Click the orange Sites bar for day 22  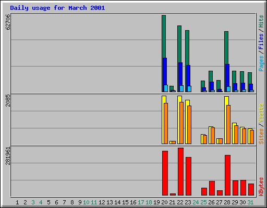(x=181, y=123)
